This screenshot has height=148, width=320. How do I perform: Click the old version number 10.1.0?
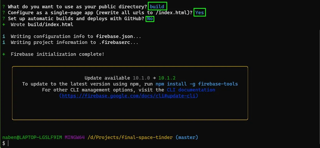click(x=141, y=78)
